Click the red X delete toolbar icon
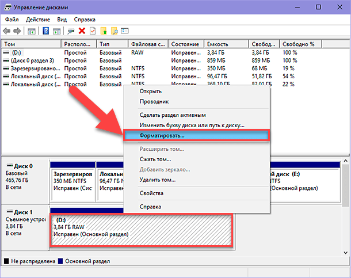The image size is (351, 278). tap(82, 31)
